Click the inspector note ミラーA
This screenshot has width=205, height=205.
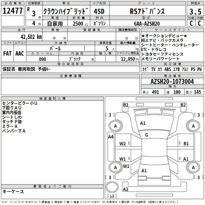click(x=10, y=126)
